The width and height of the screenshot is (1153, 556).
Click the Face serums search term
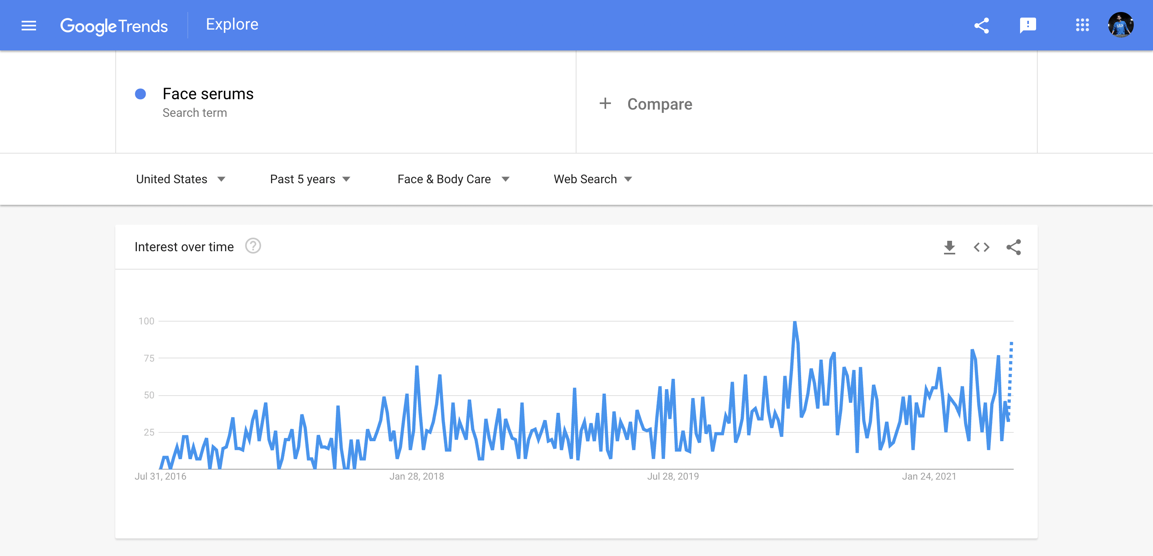click(x=208, y=94)
